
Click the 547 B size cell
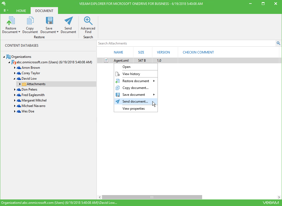[142, 61]
